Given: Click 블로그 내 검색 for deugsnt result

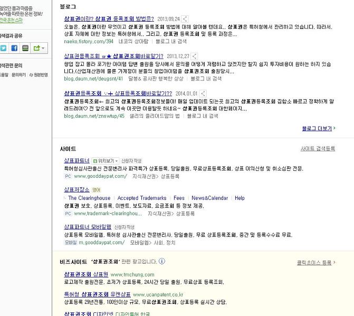Looking at the screenshot, I should click(x=206, y=79).
